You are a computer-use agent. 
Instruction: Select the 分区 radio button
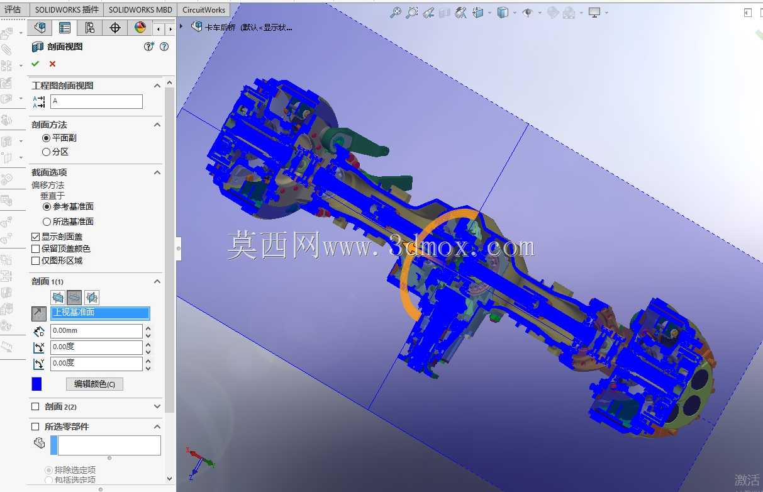[46, 152]
